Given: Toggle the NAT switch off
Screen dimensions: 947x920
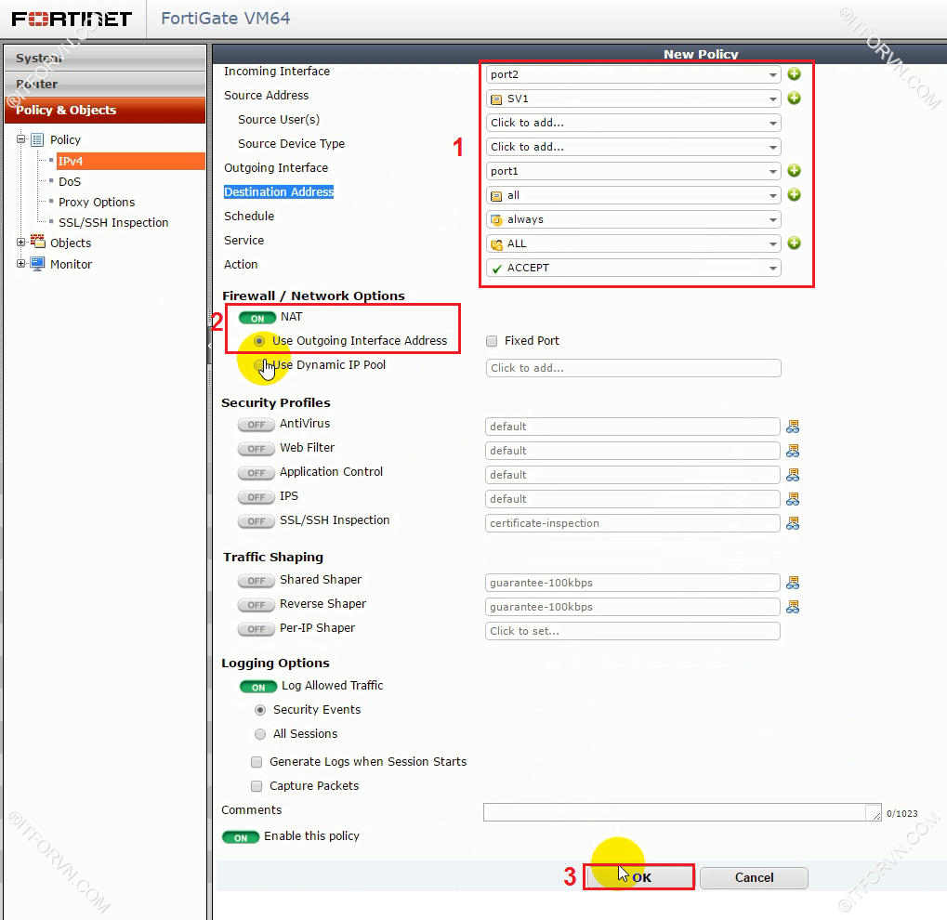Looking at the screenshot, I should click(x=257, y=318).
